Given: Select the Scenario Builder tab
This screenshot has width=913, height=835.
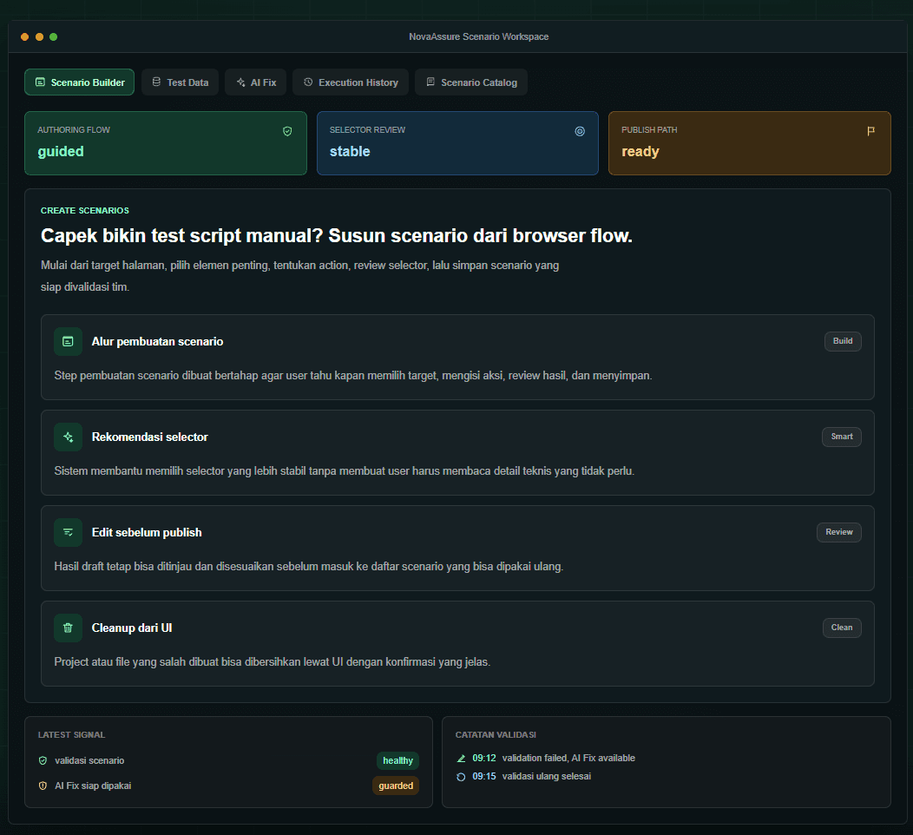Looking at the screenshot, I should [79, 82].
